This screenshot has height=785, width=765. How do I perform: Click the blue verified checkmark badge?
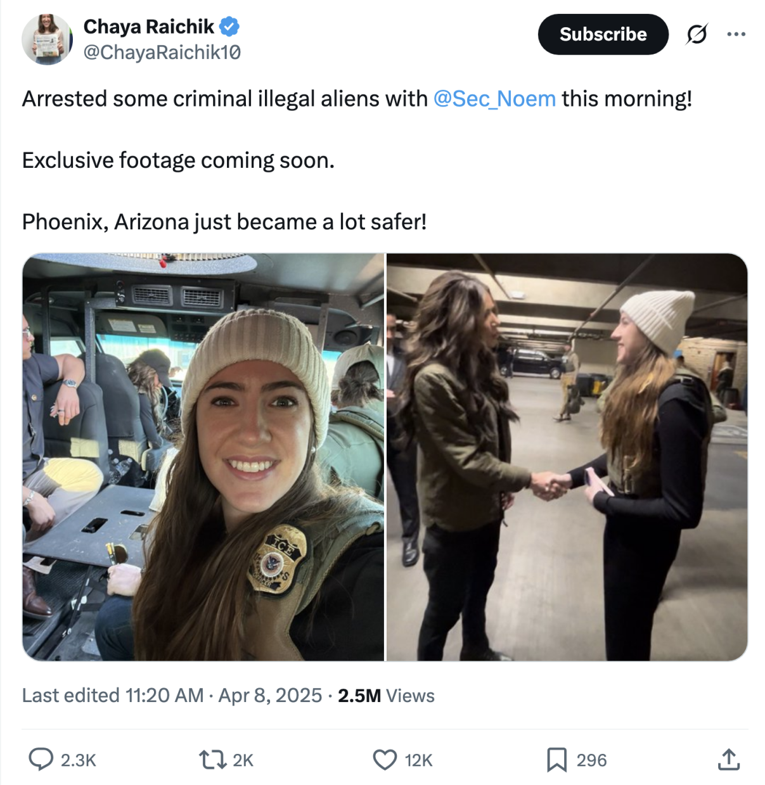(x=229, y=27)
